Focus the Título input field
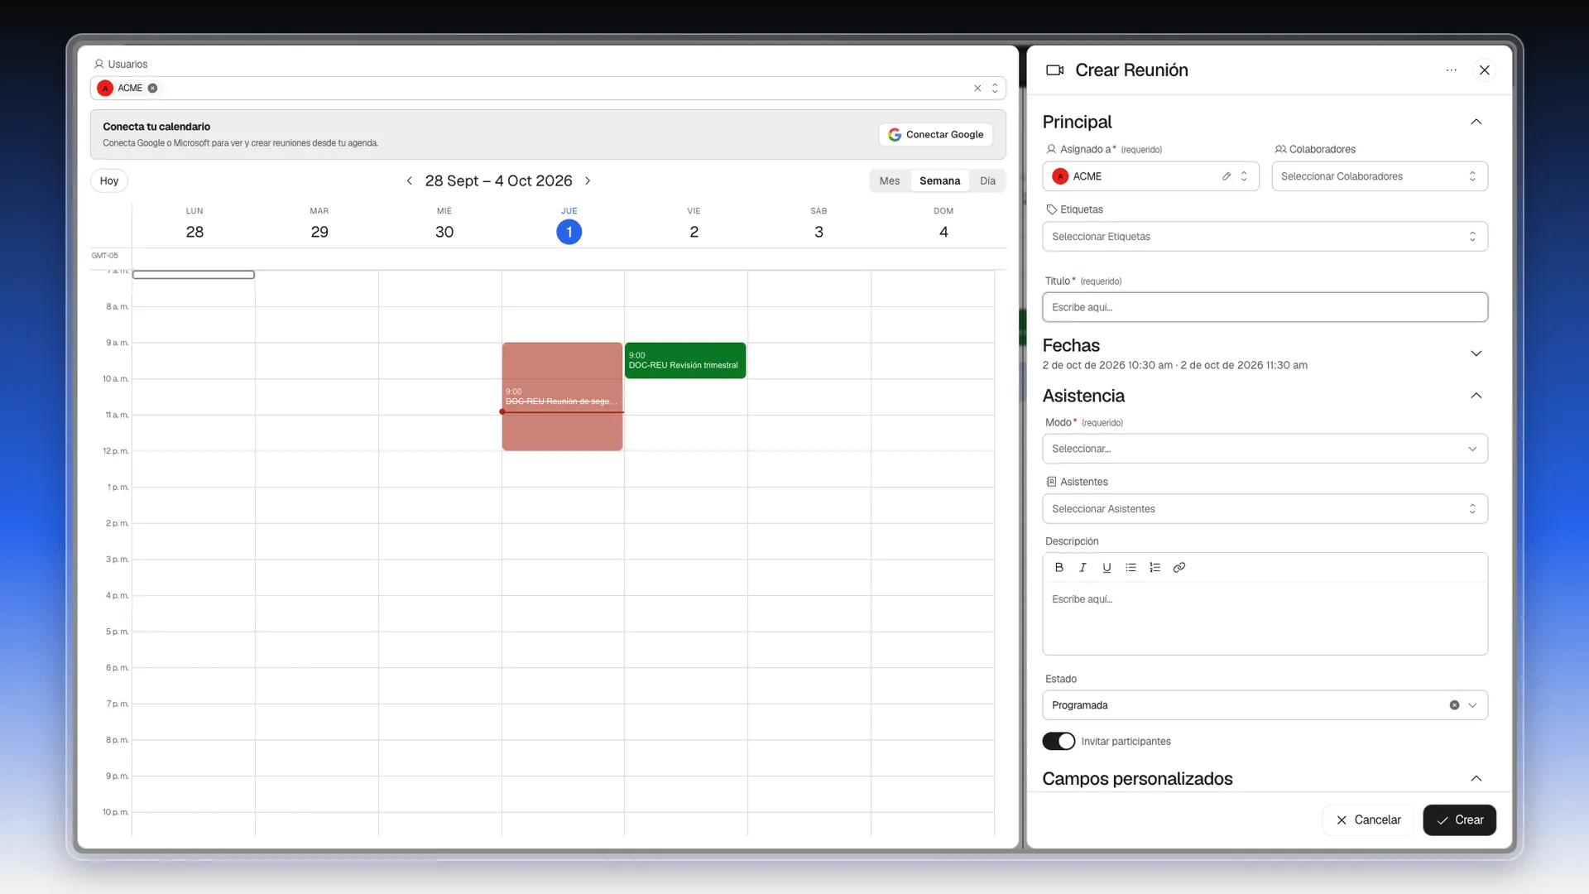 coord(1265,307)
